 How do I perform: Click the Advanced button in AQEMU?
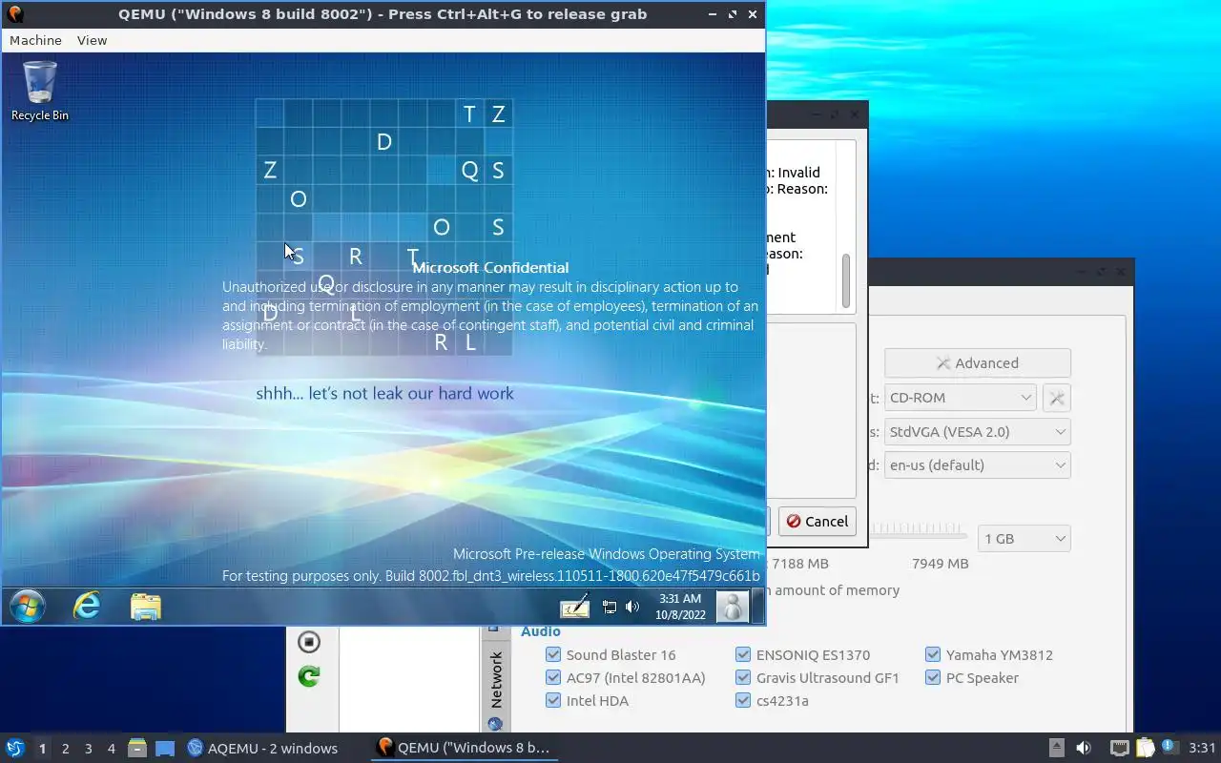tap(978, 362)
